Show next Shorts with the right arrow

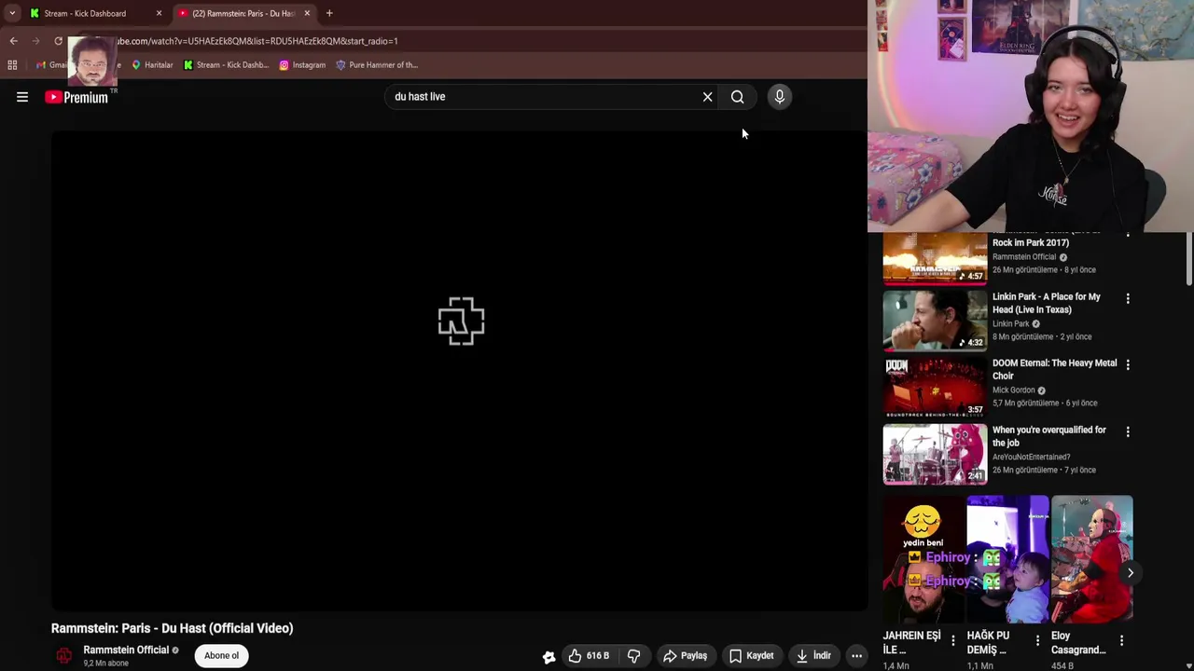point(1130,573)
